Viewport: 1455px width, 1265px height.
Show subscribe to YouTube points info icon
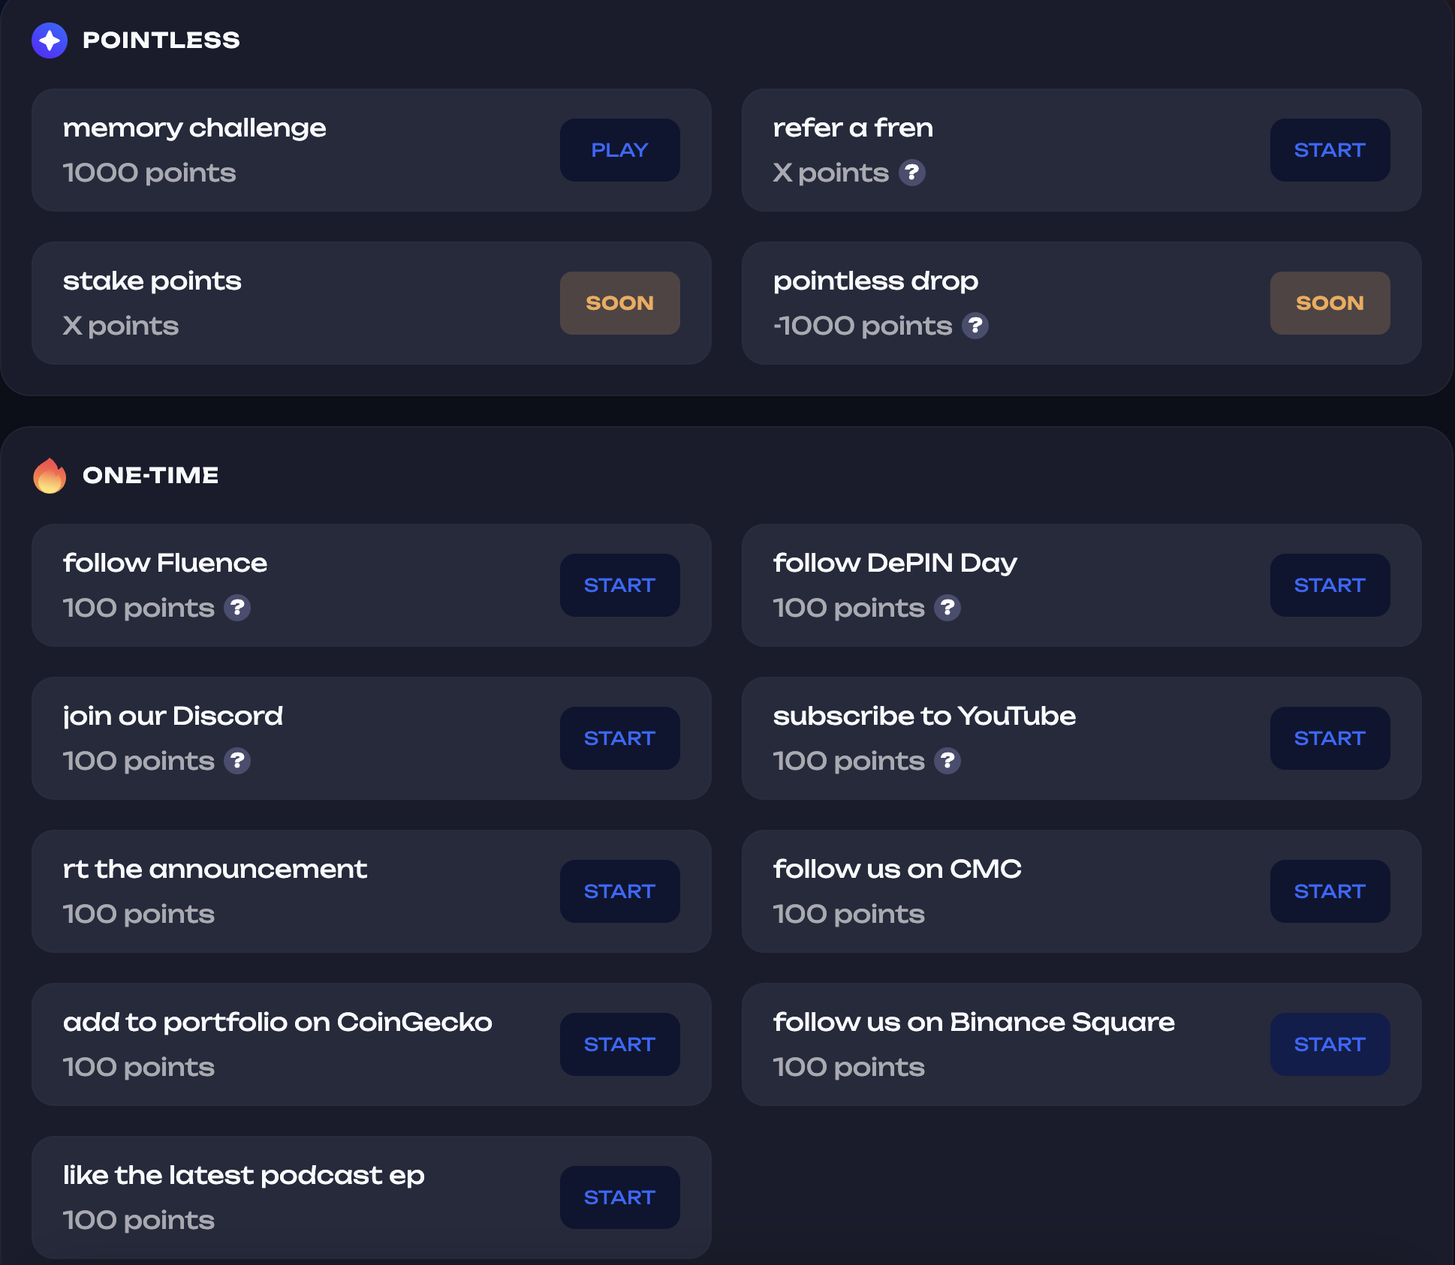coord(947,761)
